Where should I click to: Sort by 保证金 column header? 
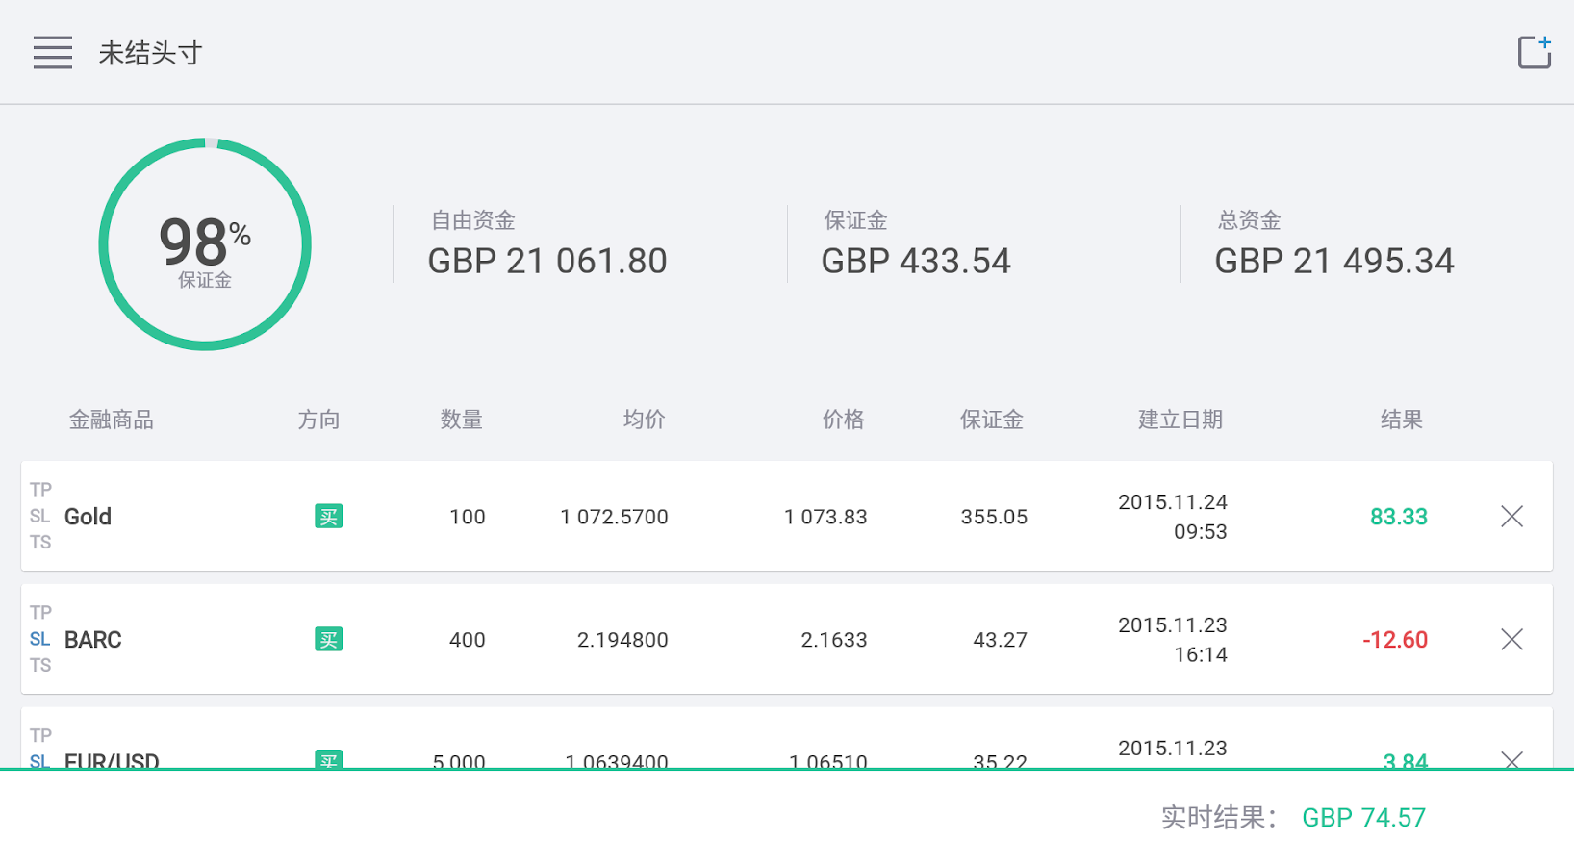(x=992, y=420)
